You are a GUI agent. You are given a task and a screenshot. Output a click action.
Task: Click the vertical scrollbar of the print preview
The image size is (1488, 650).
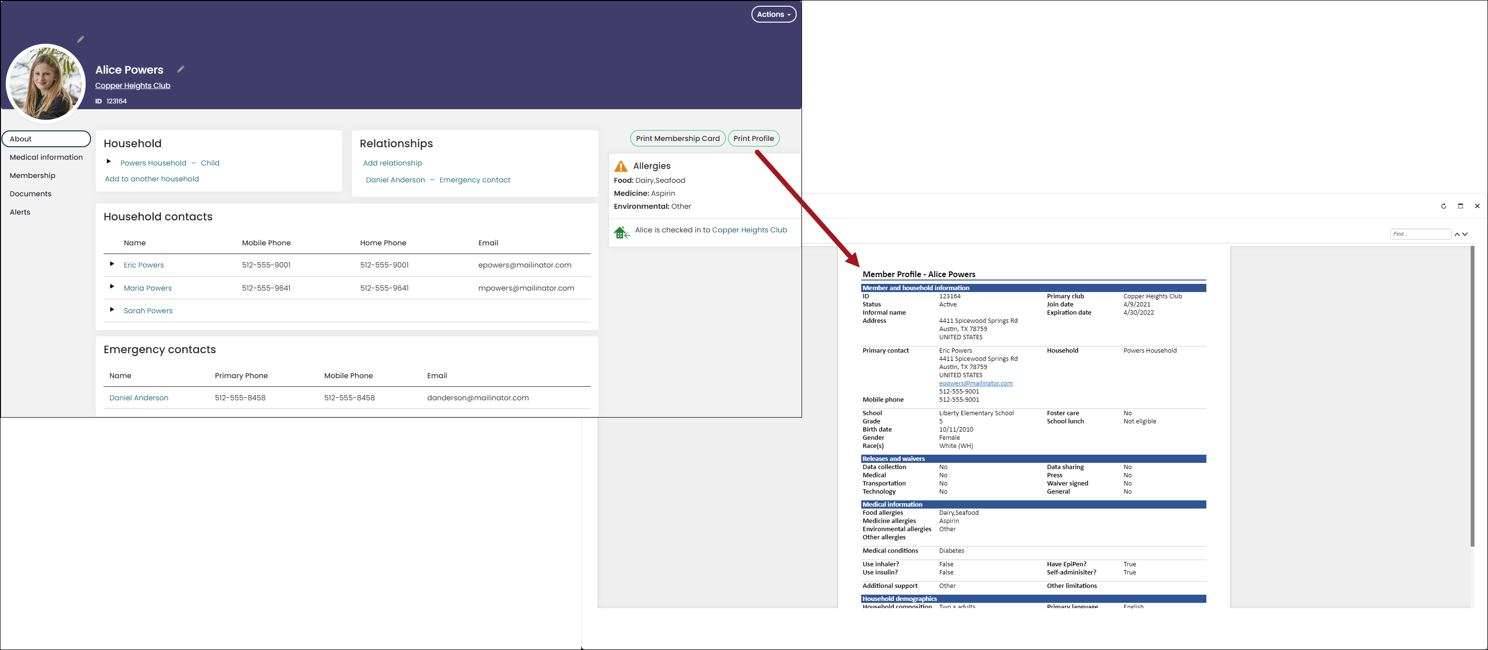coord(1473,396)
